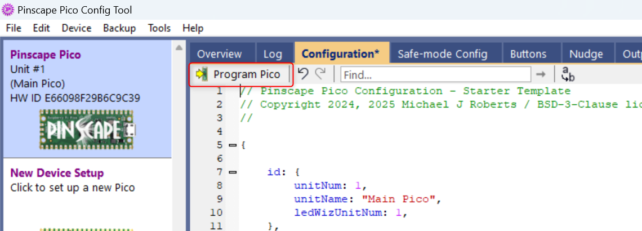Click line number 4 in the gutter
This screenshot has width=642, height=231.
pos(219,131)
